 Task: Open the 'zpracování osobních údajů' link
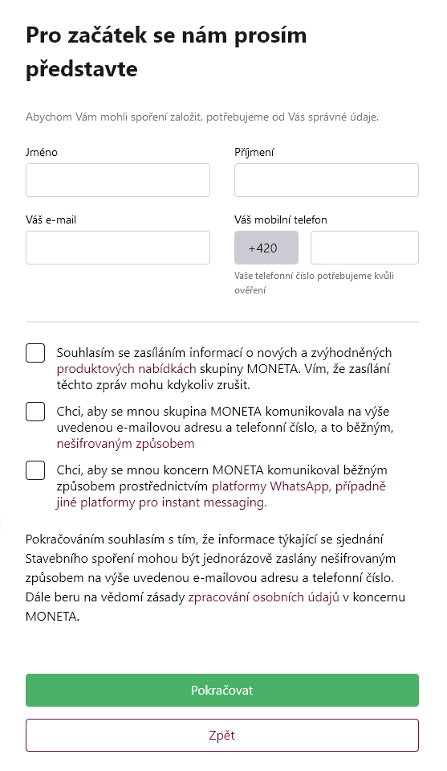click(x=263, y=597)
